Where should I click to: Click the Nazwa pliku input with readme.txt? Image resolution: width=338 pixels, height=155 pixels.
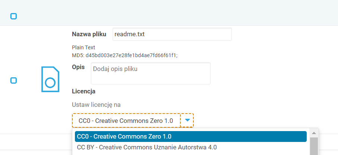[x=172, y=34]
